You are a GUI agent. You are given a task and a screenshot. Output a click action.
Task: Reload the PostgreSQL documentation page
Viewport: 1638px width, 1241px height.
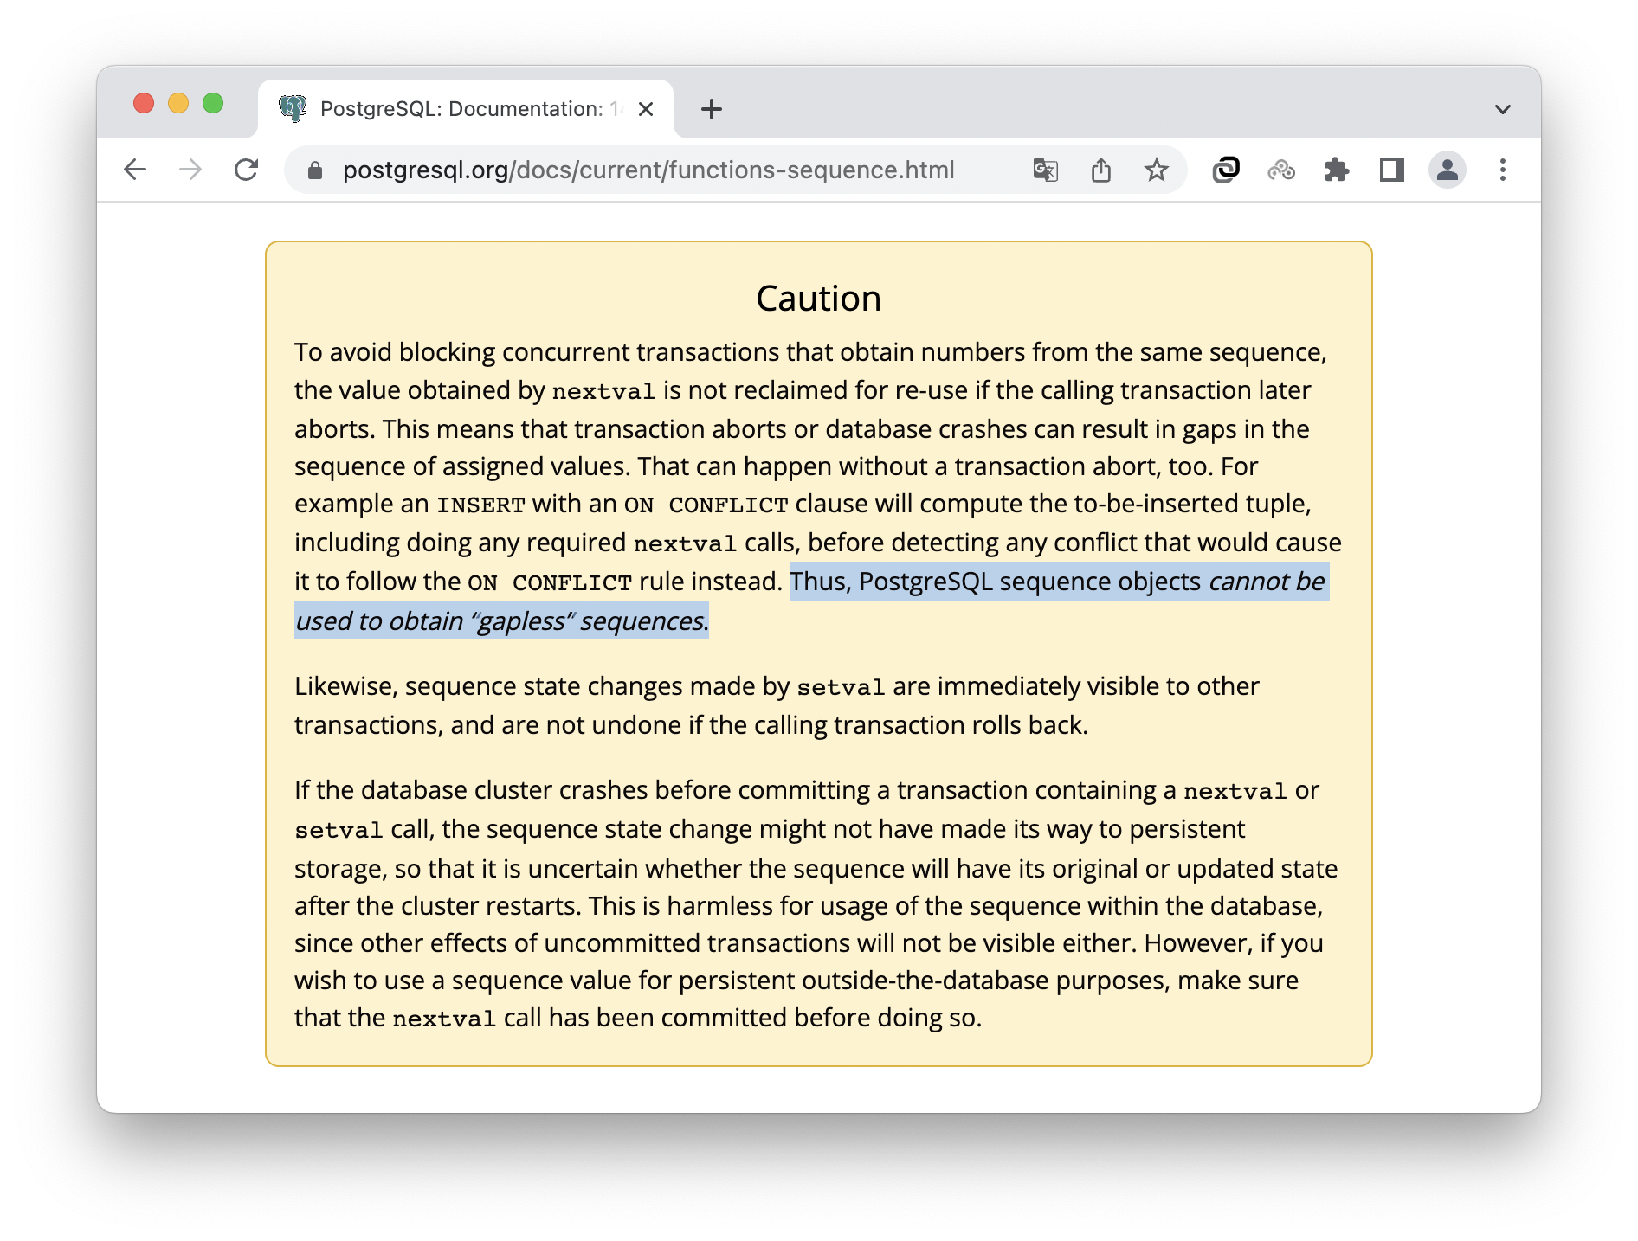247,170
